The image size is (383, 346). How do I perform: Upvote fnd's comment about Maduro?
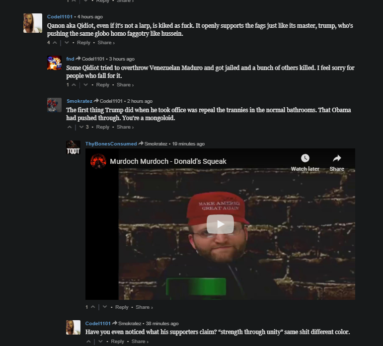(74, 85)
